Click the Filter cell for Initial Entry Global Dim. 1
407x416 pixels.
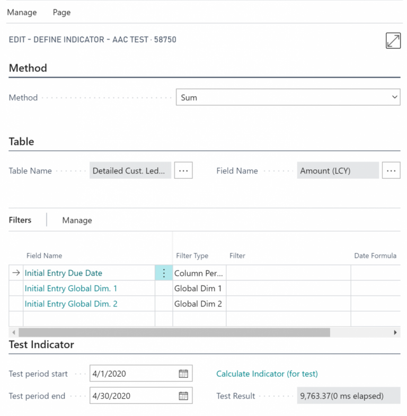(288, 288)
